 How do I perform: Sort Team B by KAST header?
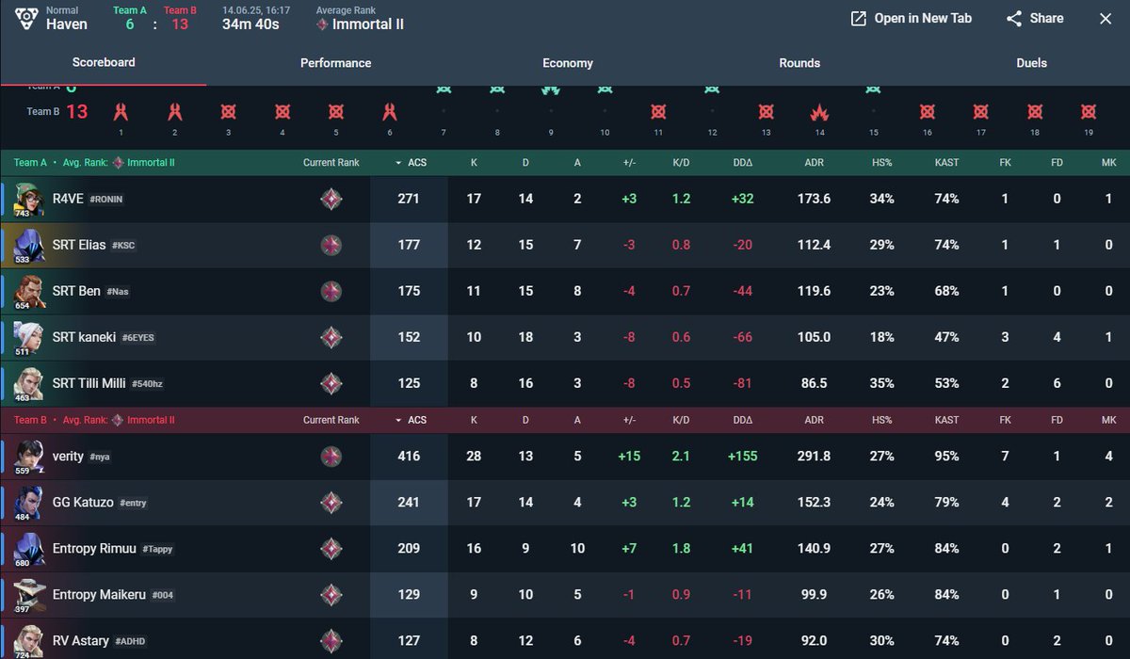point(947,420)
